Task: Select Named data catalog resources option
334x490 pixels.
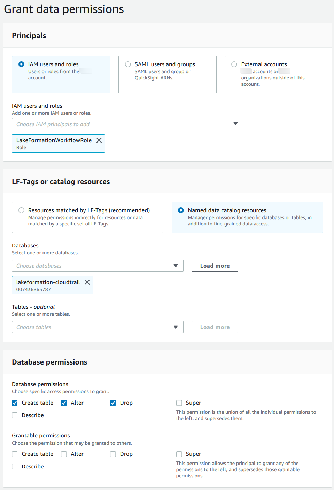Action: (181, 210)
